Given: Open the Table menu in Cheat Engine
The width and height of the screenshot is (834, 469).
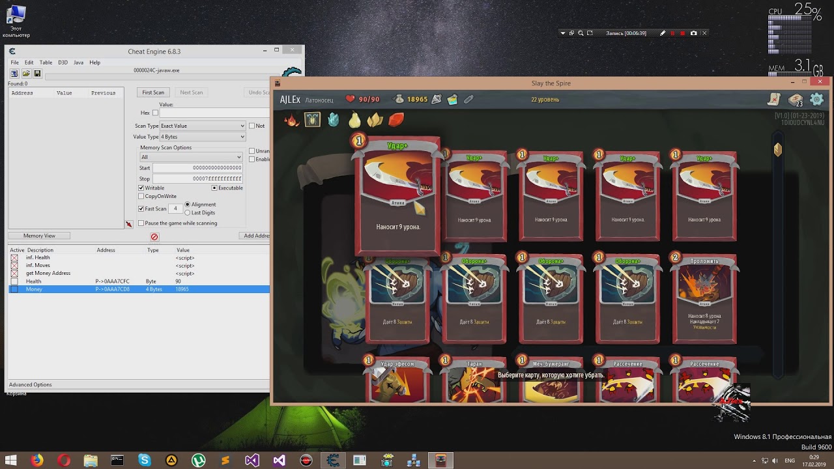Looking at the screenshot, I should tap(46, 63).
